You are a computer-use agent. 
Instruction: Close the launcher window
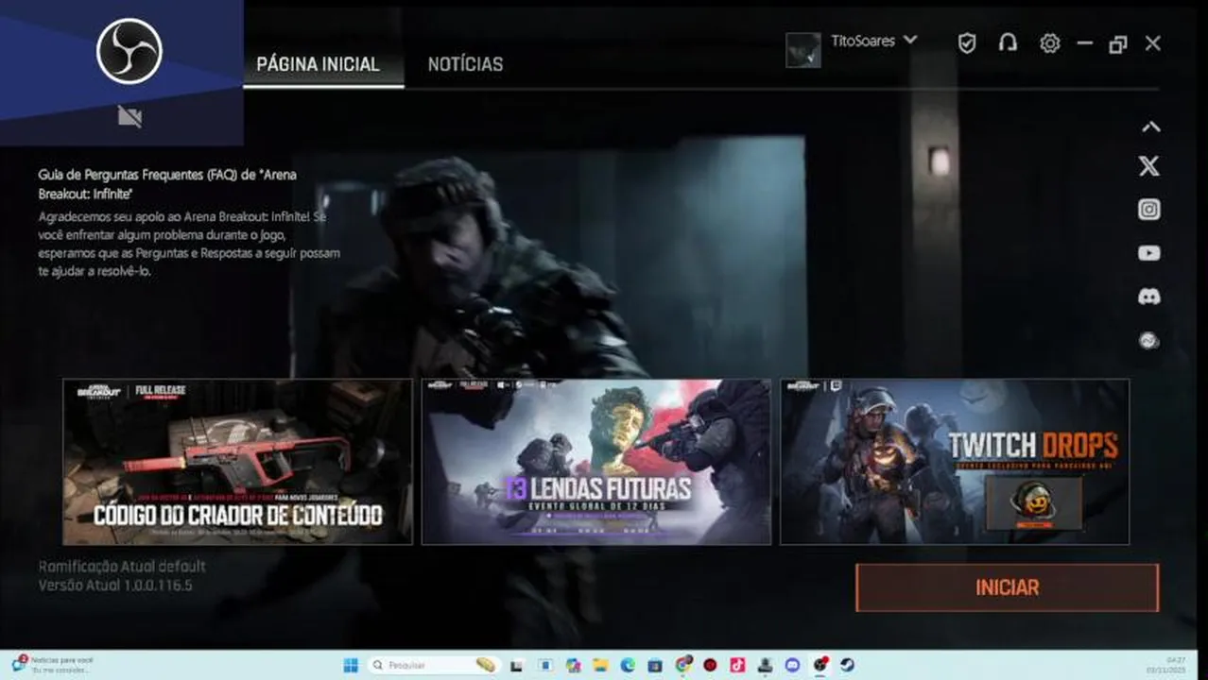[1152, 43]
